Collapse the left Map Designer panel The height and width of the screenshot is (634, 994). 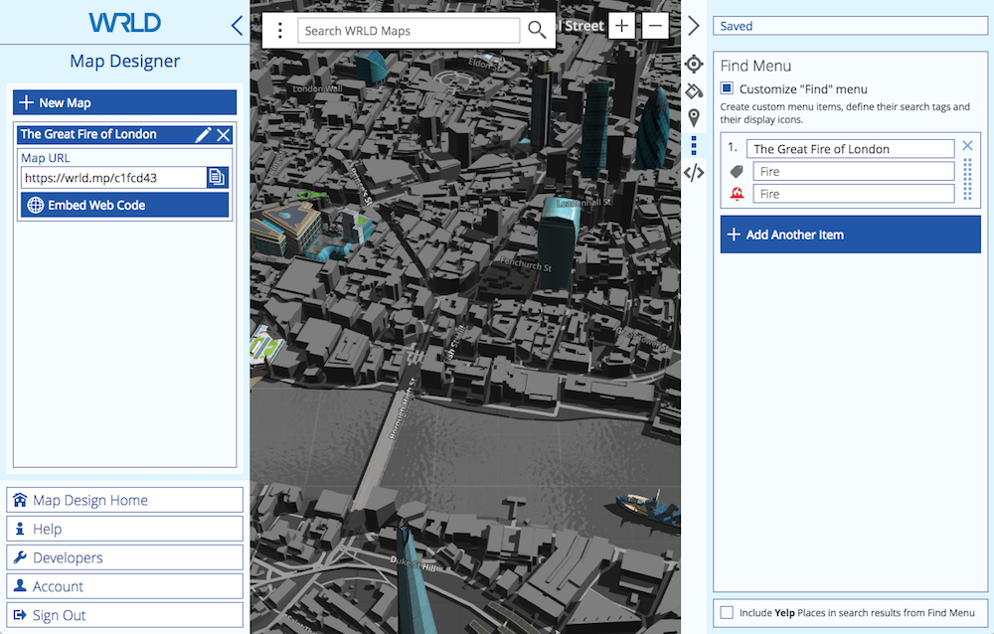click(237, 26)
